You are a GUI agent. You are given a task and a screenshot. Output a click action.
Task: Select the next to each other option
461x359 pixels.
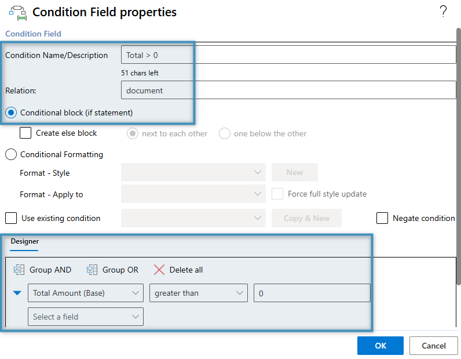click(x=133, y=133)
